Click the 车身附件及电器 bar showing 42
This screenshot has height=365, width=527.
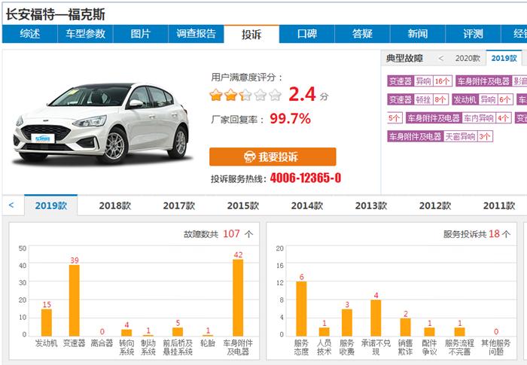coord(238,298)
